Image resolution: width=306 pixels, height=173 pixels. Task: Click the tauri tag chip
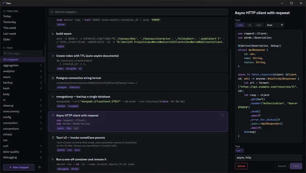coord(77,150)
